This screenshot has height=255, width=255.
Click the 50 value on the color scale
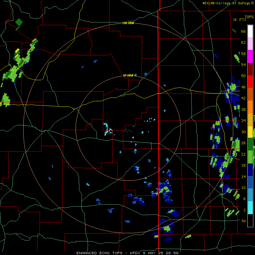[x=243, y=76]
